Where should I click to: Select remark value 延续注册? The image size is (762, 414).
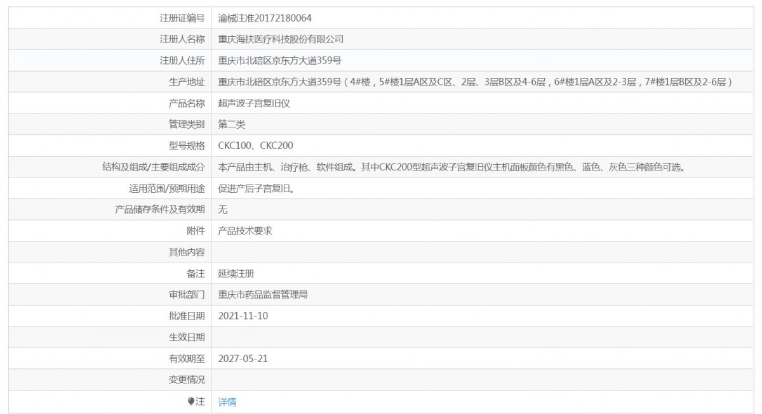(236, 274)
